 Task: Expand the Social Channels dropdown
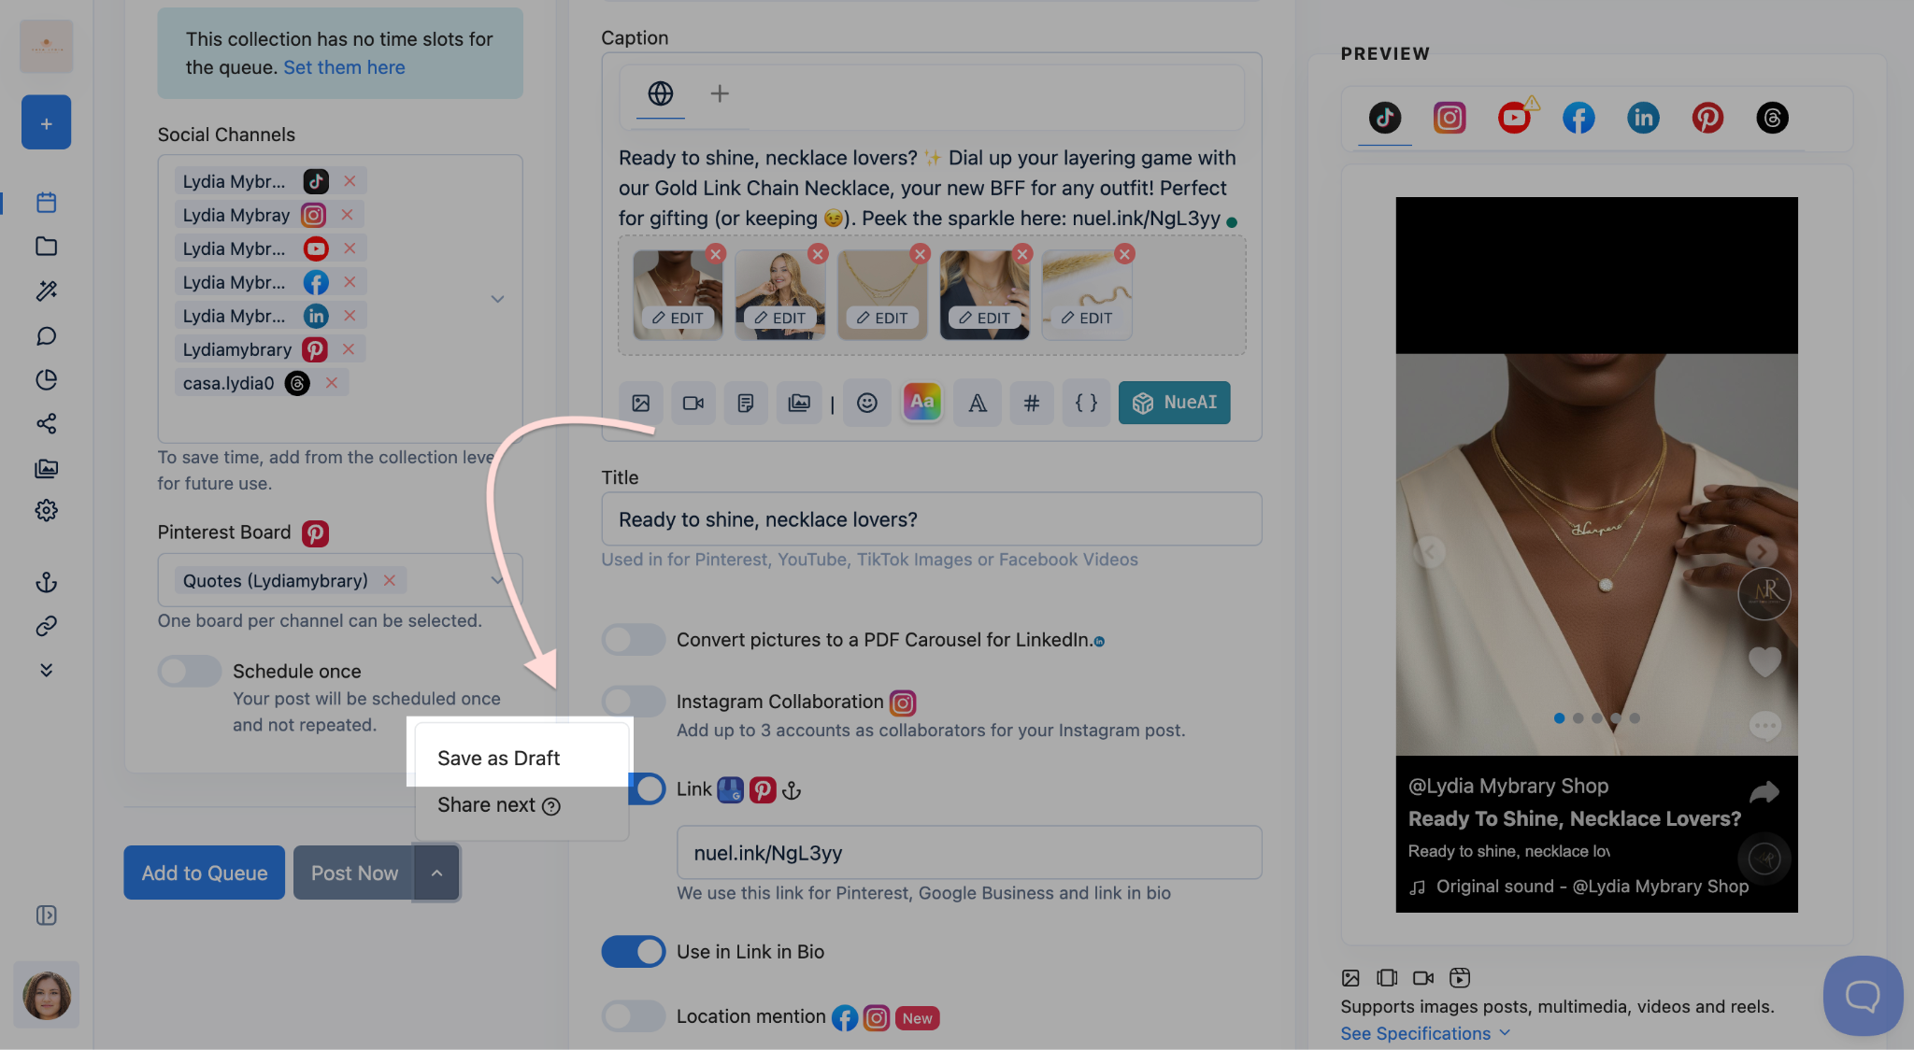(497, 299)
